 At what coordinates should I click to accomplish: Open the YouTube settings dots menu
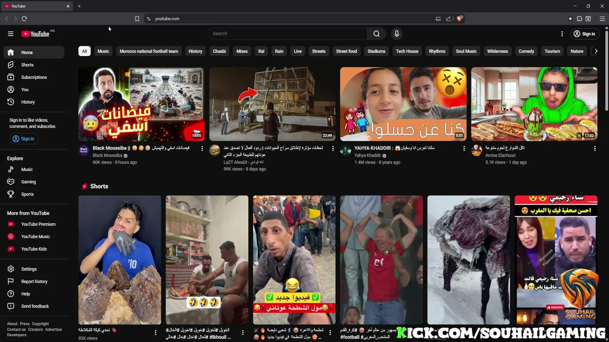562,34
